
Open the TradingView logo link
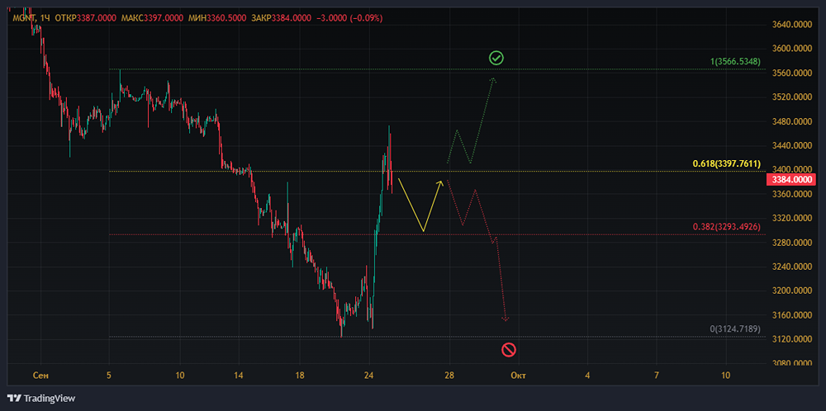pyautogui.click(x=41, y=399)
